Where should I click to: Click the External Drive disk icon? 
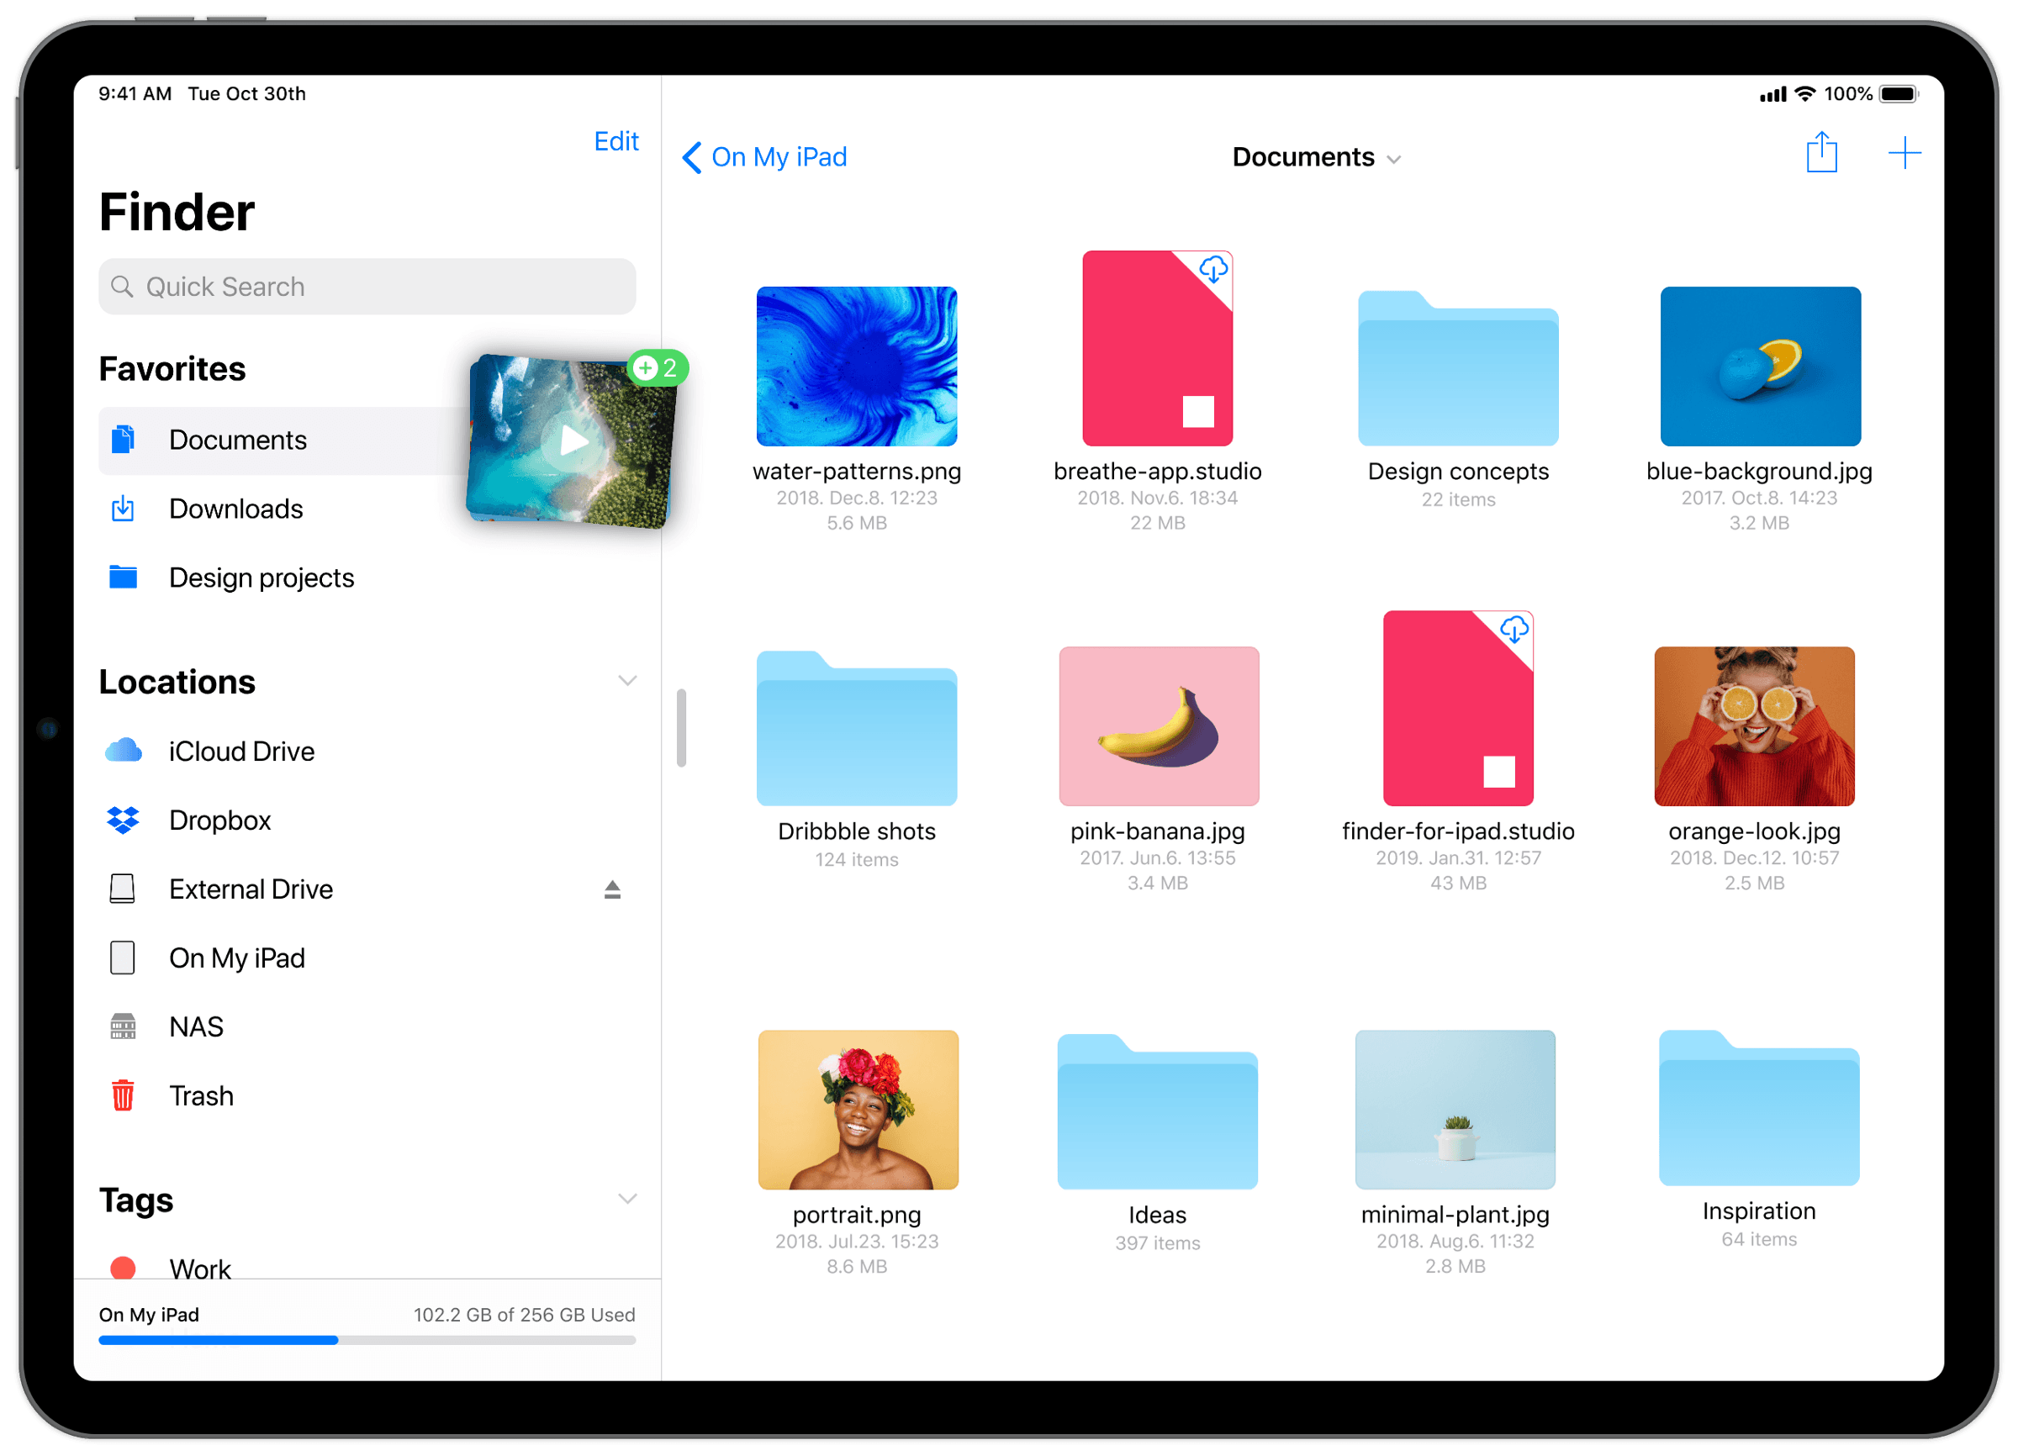tap(122, 889)
